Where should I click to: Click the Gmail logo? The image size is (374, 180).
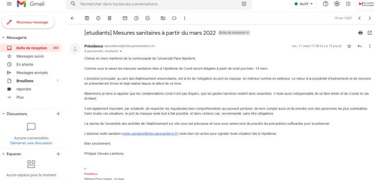[x=31, y=4]
